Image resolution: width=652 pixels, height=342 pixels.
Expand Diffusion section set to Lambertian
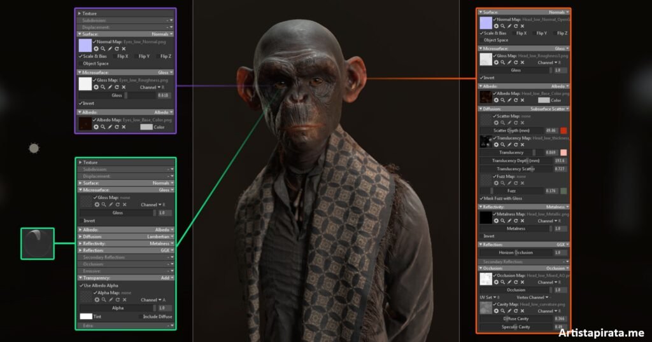click(x=81, y=236)
